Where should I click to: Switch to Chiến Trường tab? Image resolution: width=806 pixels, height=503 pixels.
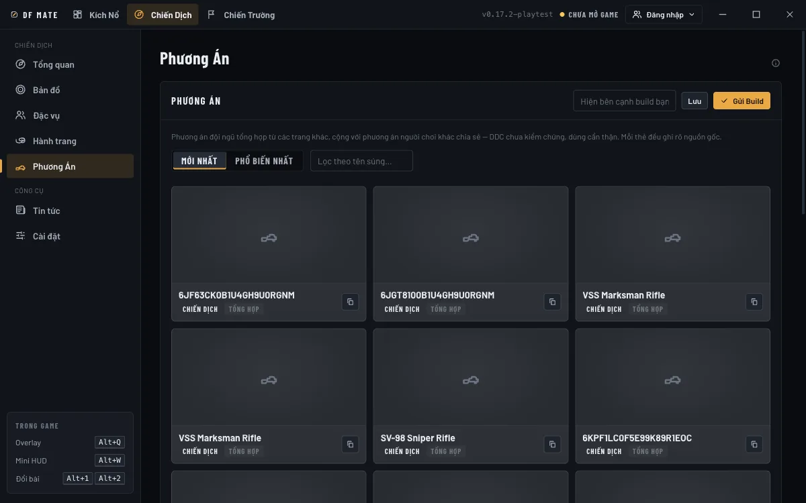coord(241,15)
